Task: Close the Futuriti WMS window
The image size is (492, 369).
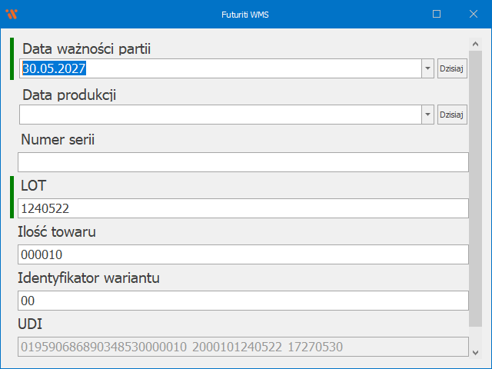Action: pos(473,14)
